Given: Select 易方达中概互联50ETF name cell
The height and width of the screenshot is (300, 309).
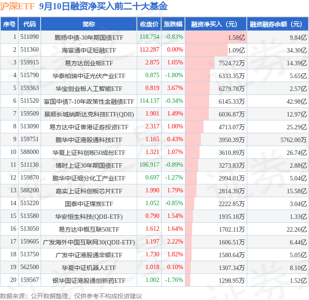Looking at the screenshot, I should click(x=89, y=229).
